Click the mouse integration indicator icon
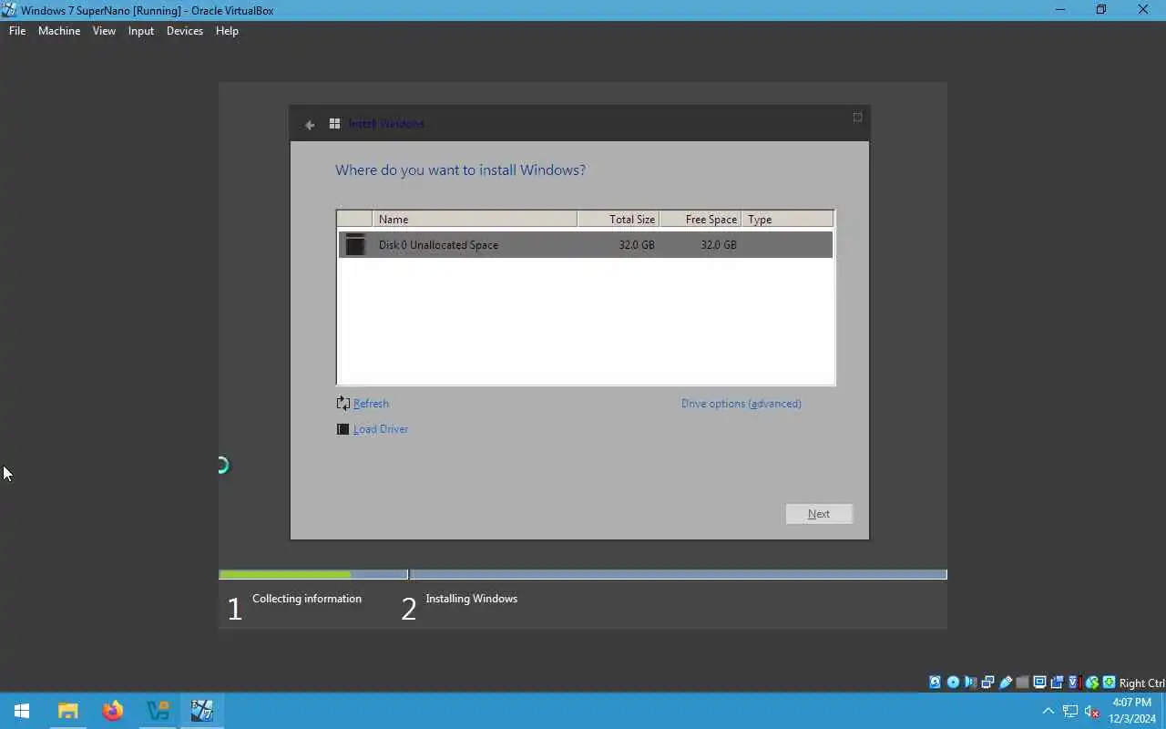 click(1091, 683)
